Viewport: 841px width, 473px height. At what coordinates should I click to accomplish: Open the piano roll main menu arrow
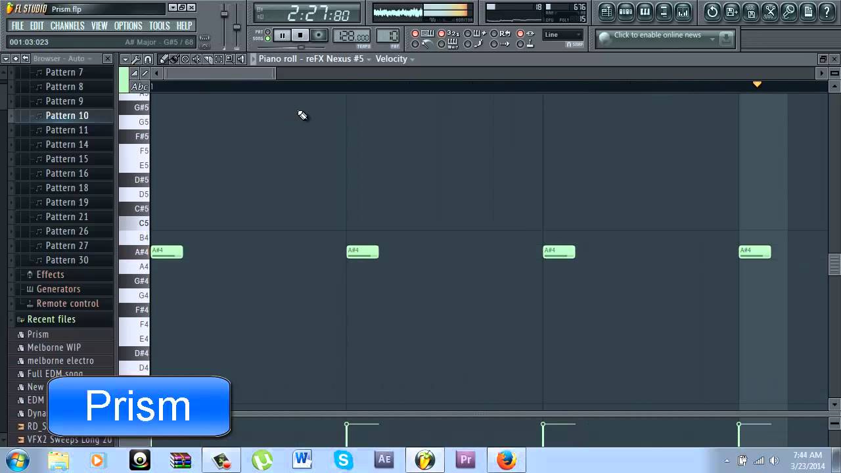(x=125, y=59)
